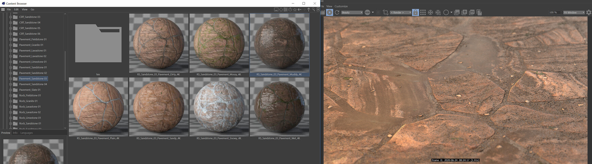Image resolution: width=592 pixels, height=164 pixels.
Task: Open the Beauty AOV dropdown
Action: click(352, 13)
